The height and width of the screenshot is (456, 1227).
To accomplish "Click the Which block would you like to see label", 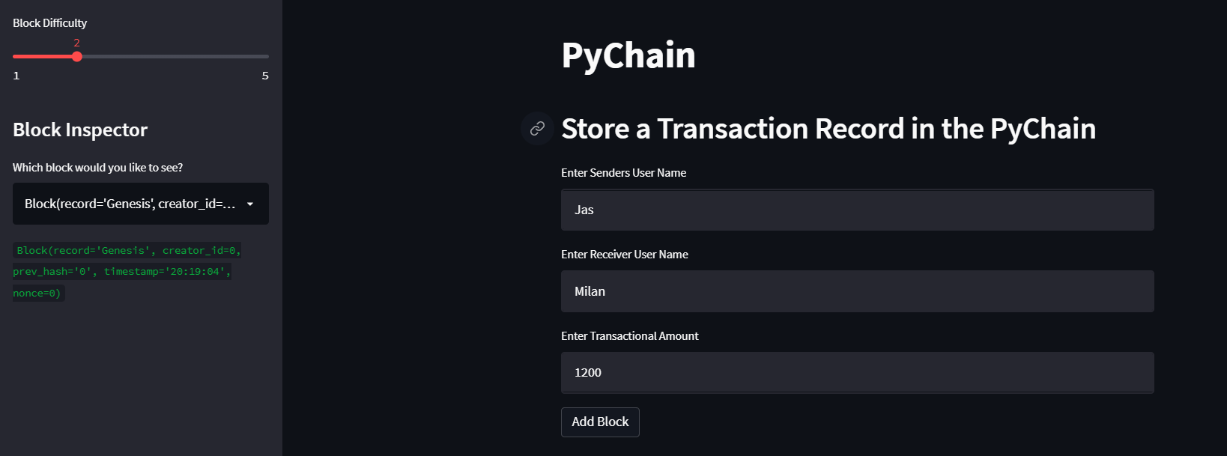I will [x=97, y=167].
